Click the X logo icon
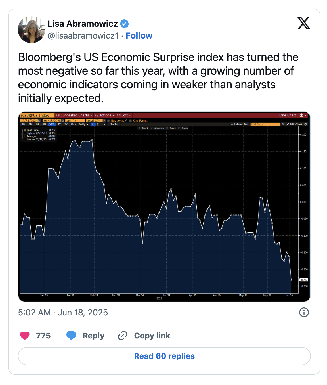 pyautogui.click(x=303, y=23)
